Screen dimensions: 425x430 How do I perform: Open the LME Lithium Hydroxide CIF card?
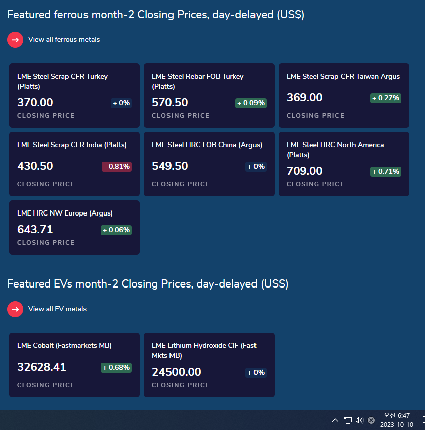[209, 365]
